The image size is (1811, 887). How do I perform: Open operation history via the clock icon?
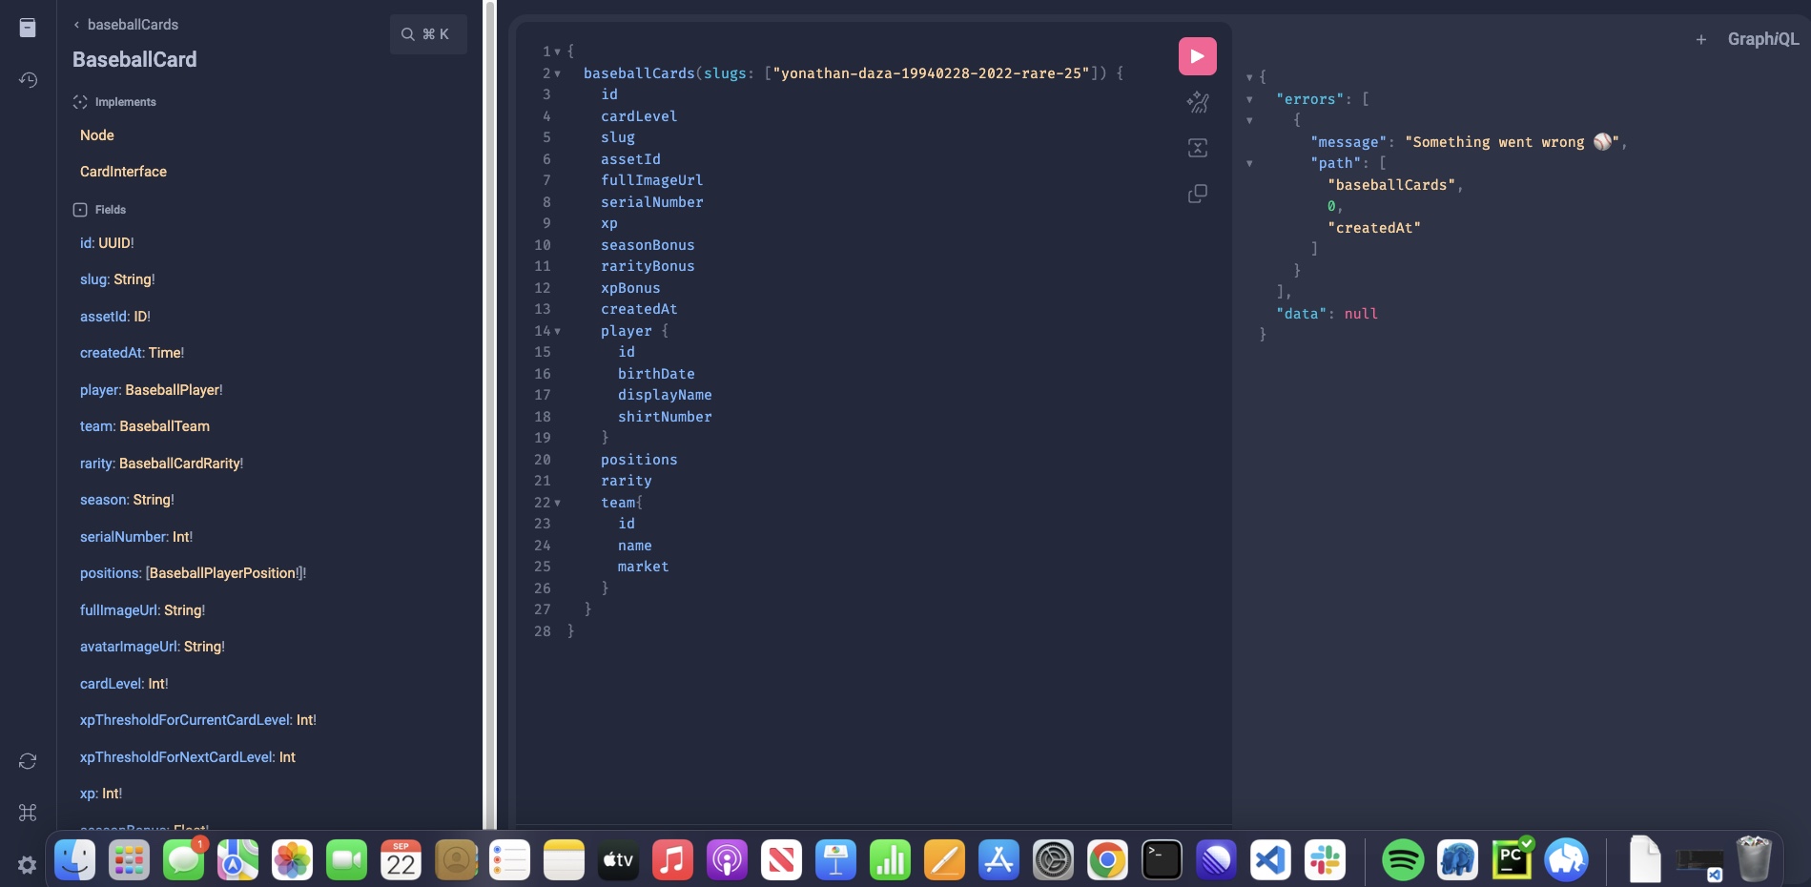pos(28,80)
